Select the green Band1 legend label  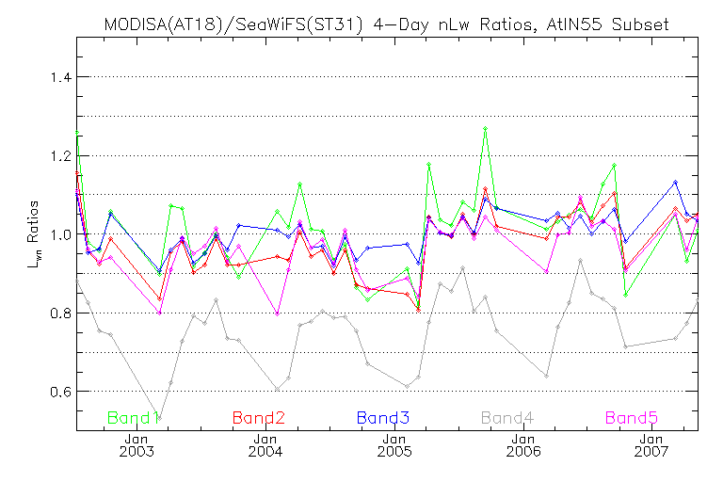134,418
